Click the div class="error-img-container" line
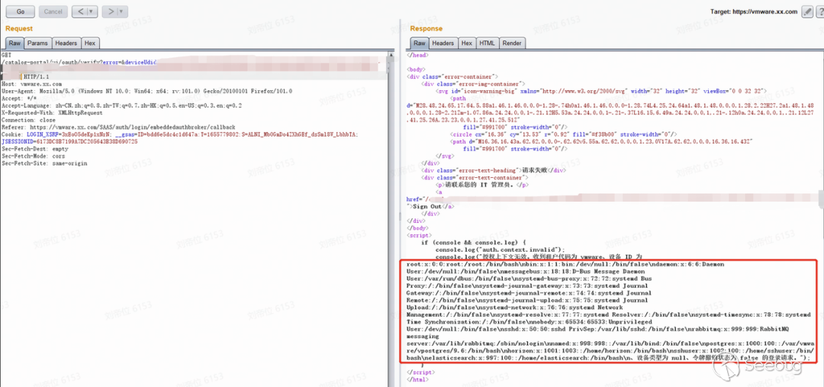The width and height of the screenshot is (824, 387). click(473, 84)
